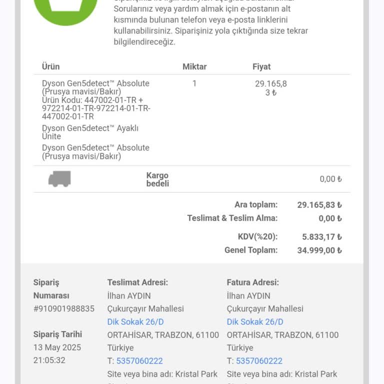Click the Kargo bedeli label
The width and height of the screenshot is (384, 384).
click(x=157, y=179)
